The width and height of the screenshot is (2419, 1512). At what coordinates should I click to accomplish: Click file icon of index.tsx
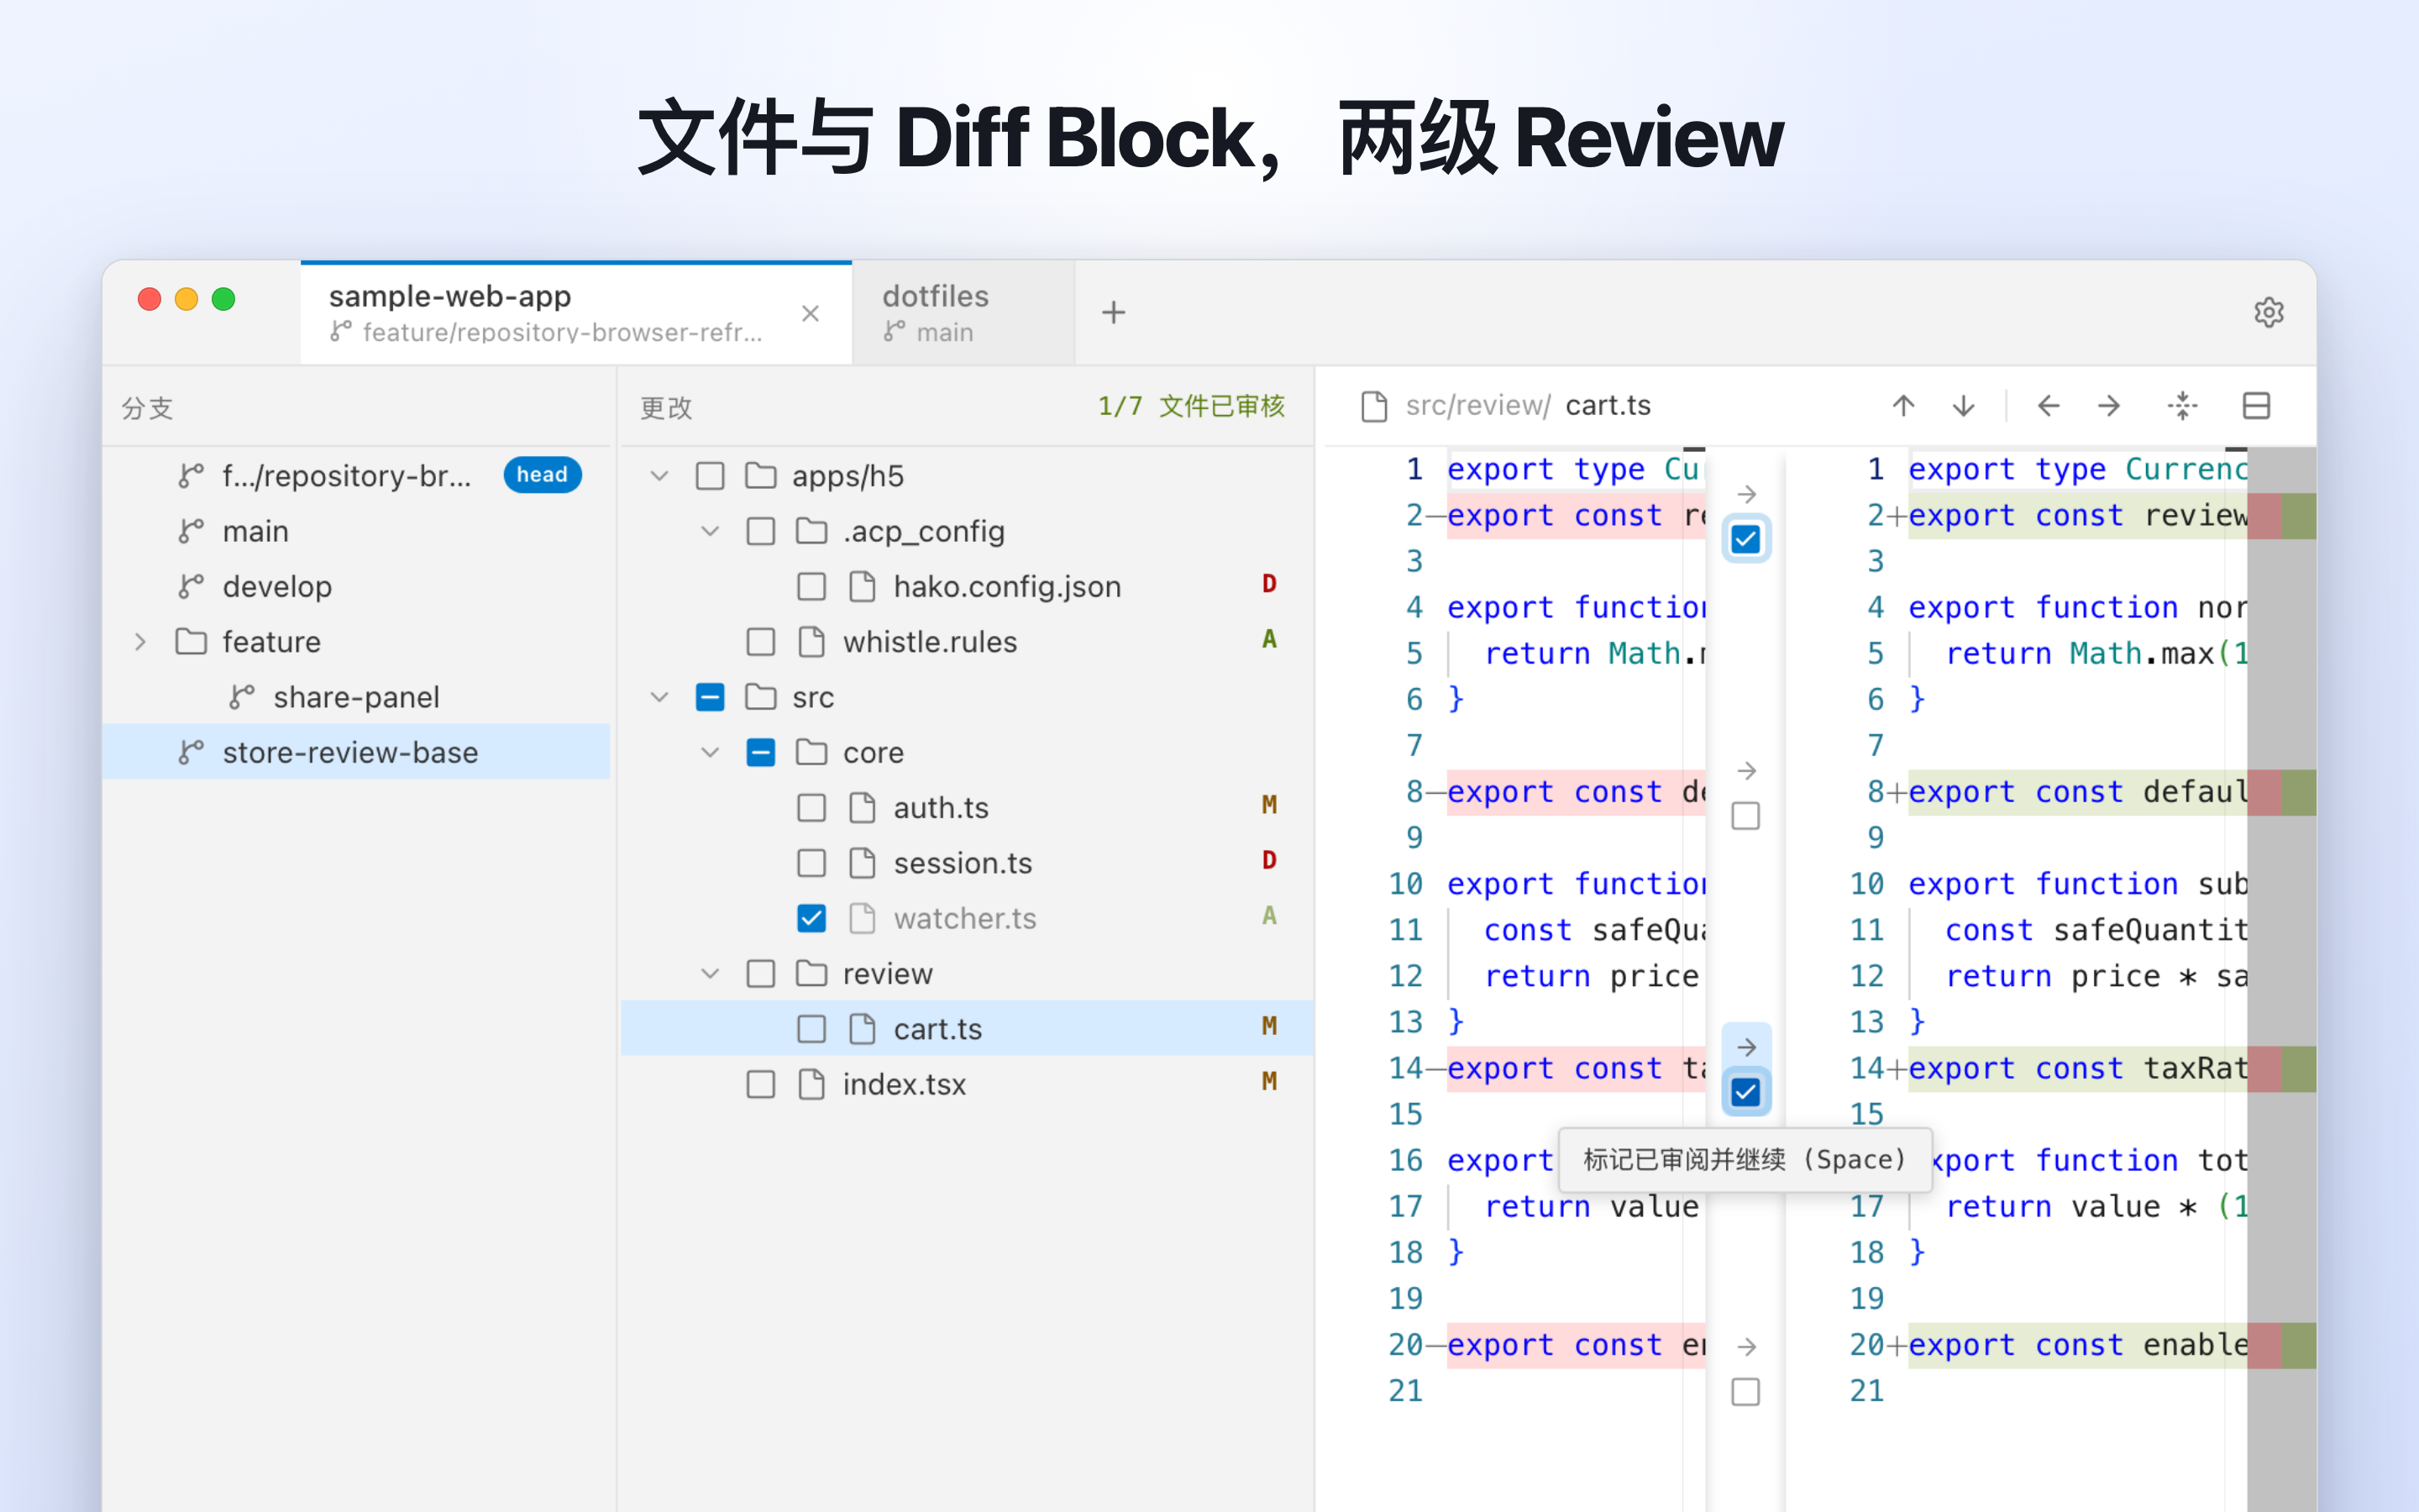tap(811, 1084)
